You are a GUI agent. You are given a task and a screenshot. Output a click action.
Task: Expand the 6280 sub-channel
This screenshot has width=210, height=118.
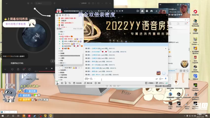coord(59,51)
